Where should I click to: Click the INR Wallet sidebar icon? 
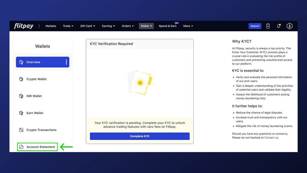[21, 96]
